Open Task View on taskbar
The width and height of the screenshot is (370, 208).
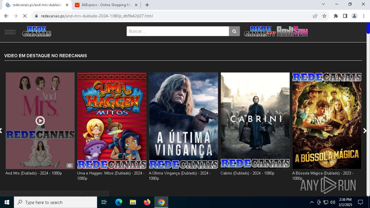pyautogui.click(x=104, y=202)
